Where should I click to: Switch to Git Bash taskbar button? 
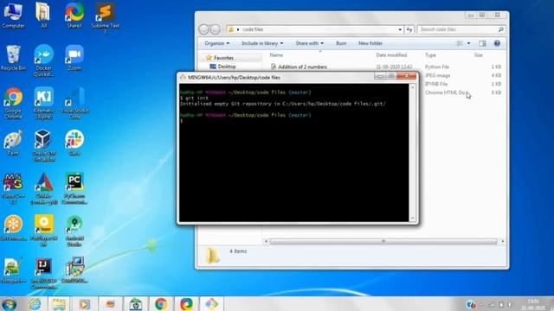pos(211,304)
